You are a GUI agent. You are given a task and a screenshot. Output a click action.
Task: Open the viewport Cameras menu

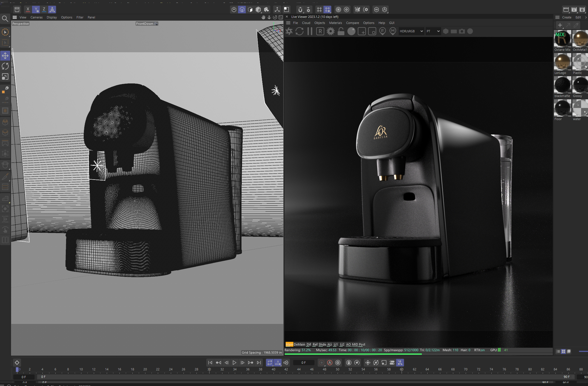[36, 17]
